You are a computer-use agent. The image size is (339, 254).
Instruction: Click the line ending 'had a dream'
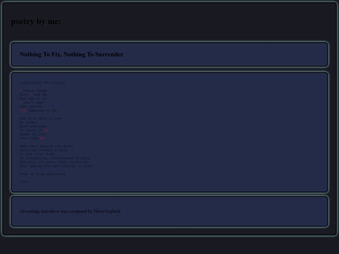pyautogui.click(x=33, y=90)
